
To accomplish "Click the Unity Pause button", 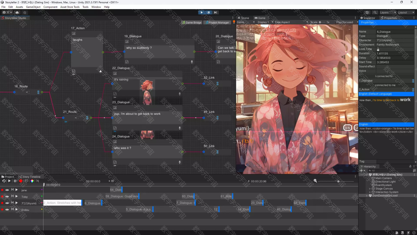I will point(209,12).
